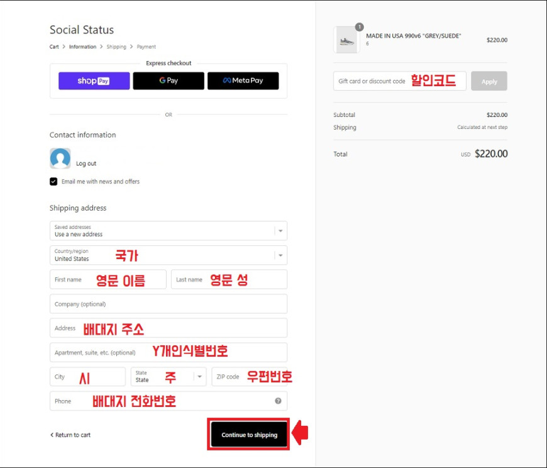Screen dimensions: 547x468
Task: Pay with Meta Pay express checkout
Action: click(x=243, y=81)
